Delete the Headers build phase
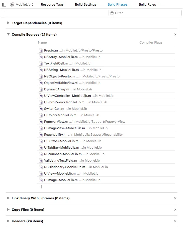183x227 pixels. pyautogui.click(x=175, y=221)
